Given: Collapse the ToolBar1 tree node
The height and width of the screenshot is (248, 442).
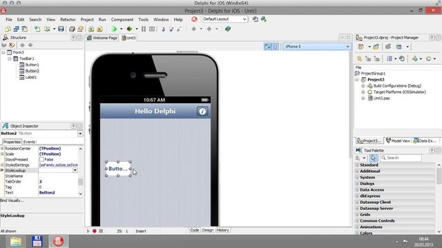Looking at the screenshot, I should point(10,59).
